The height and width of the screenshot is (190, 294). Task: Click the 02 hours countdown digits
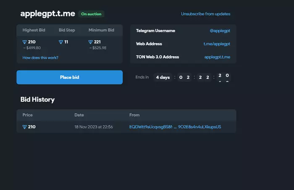[184, 77]
